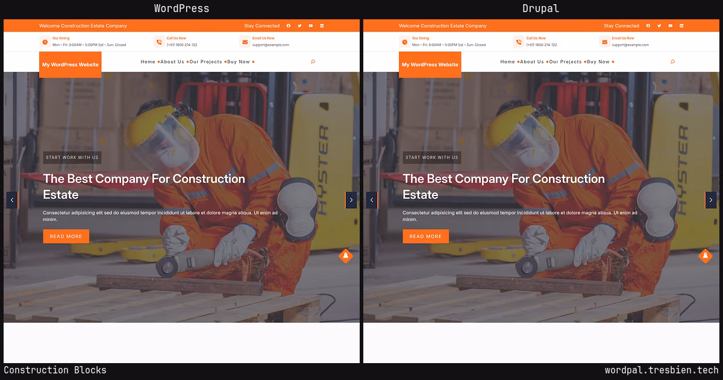Screen dimensions: 723x380
Task: Open LinkedIn icon in Drupal pane
Action: 681,26
